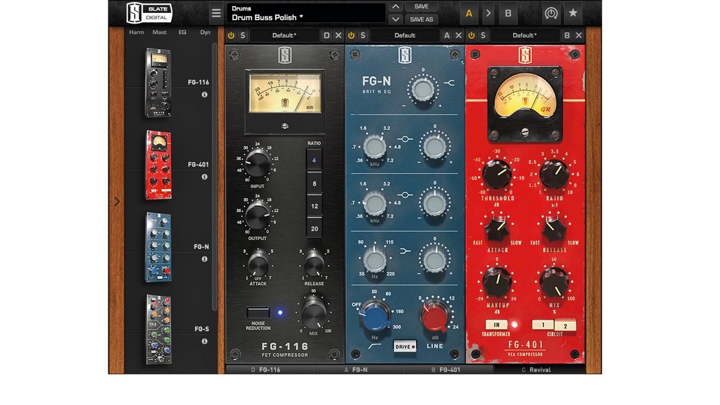Viewport: 720px width, 405px height.
Task: Remove the FG-401 module with its X
Action: coord(578,35)
